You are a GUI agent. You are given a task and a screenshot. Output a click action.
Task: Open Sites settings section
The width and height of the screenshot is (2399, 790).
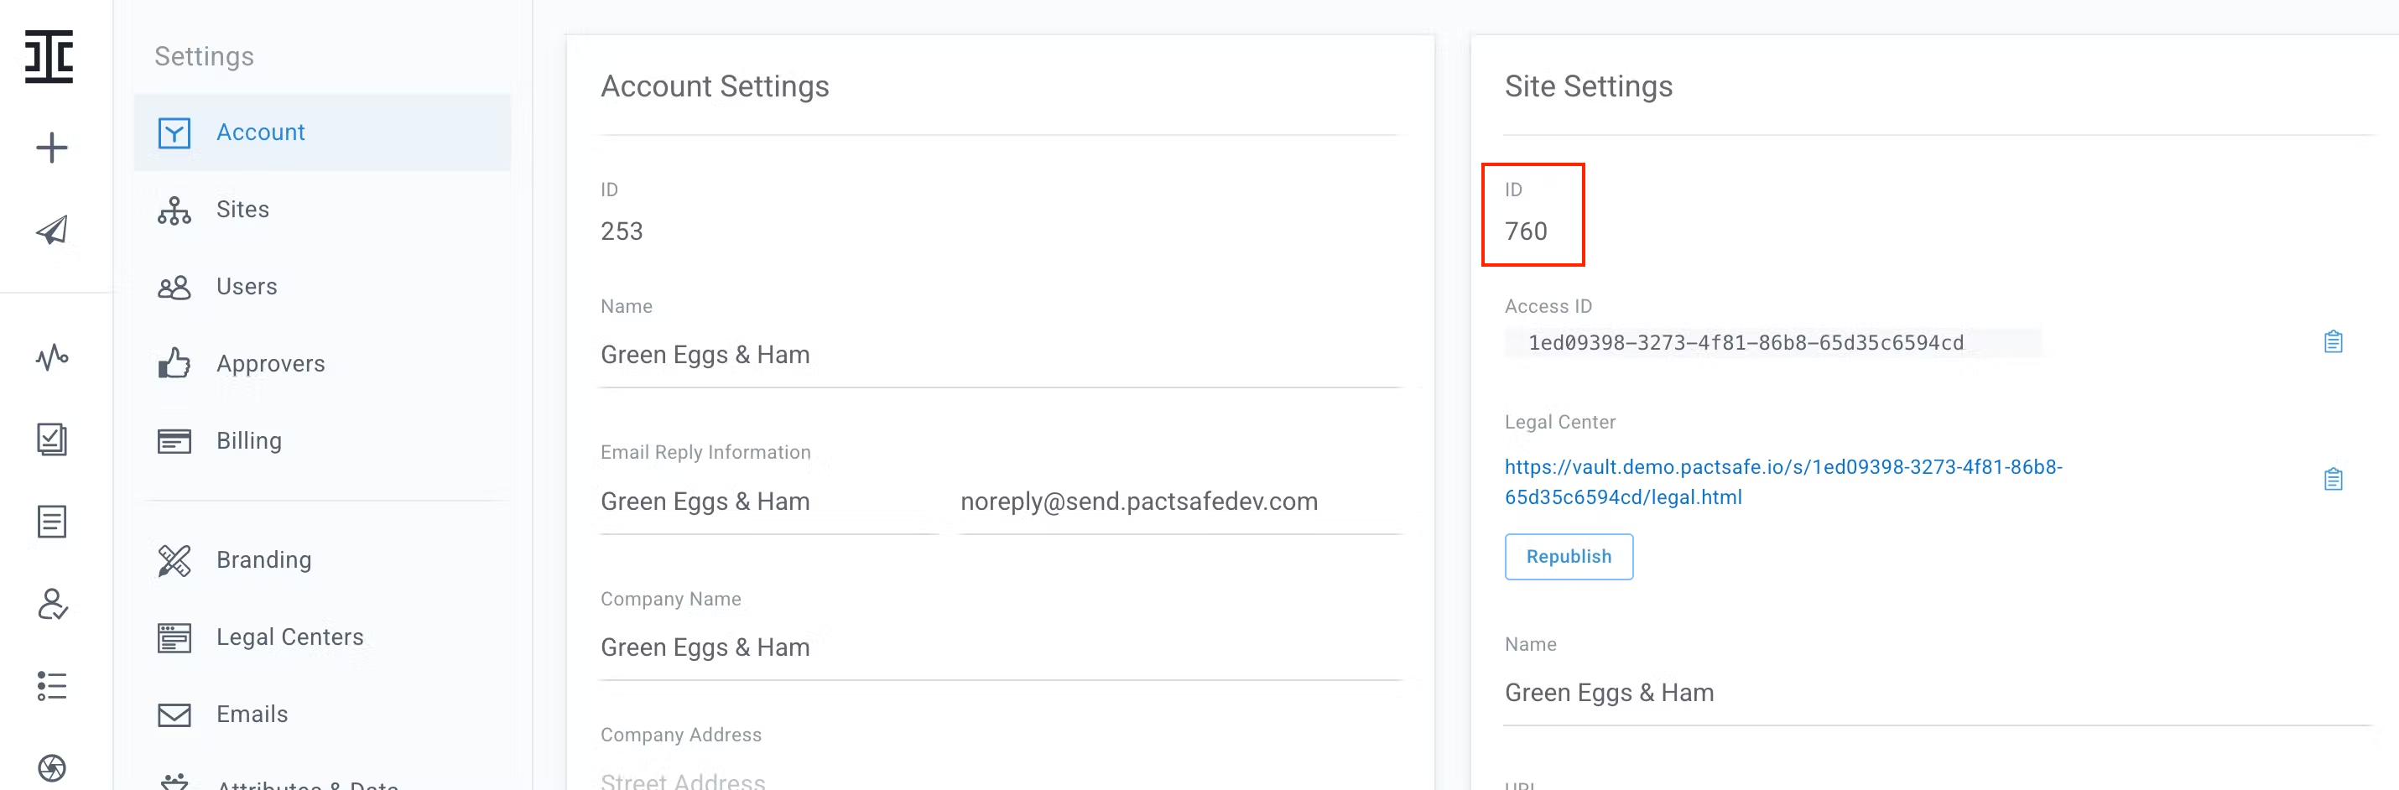[x=322, y=210]
